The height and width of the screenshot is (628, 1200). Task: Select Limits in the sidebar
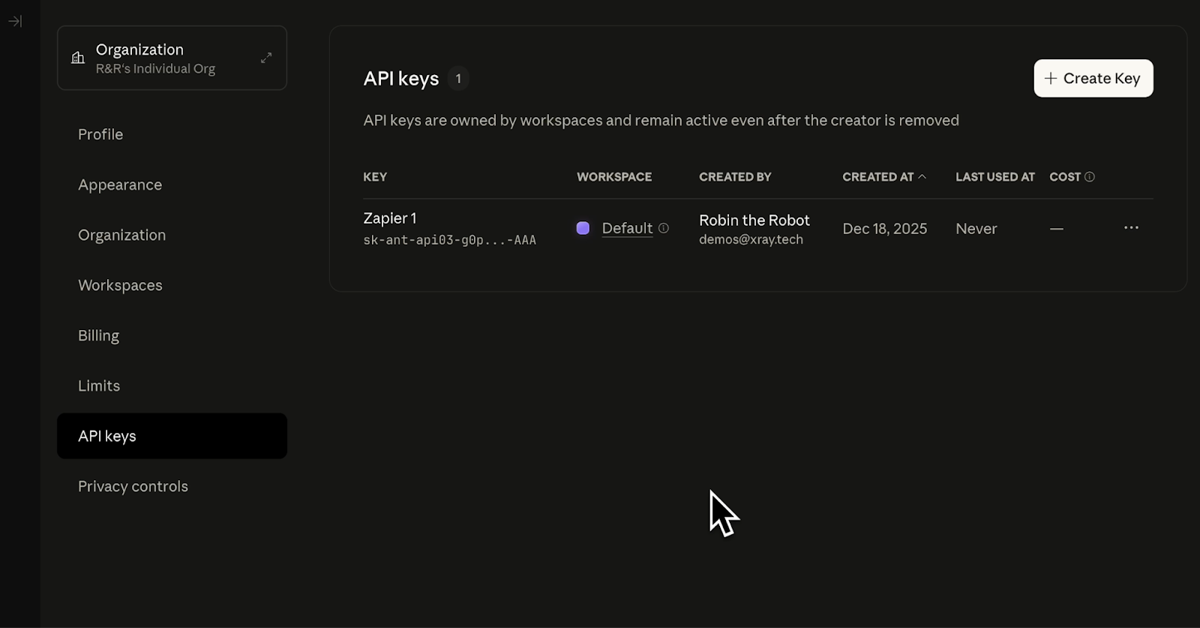(99, 386)
